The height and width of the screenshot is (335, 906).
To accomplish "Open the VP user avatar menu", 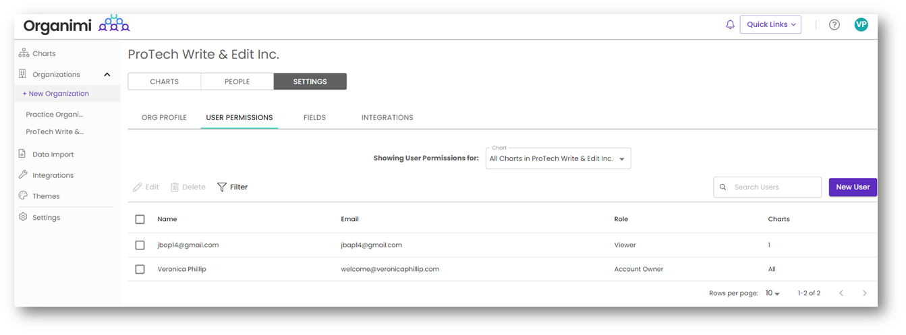I will pos(861,25).
